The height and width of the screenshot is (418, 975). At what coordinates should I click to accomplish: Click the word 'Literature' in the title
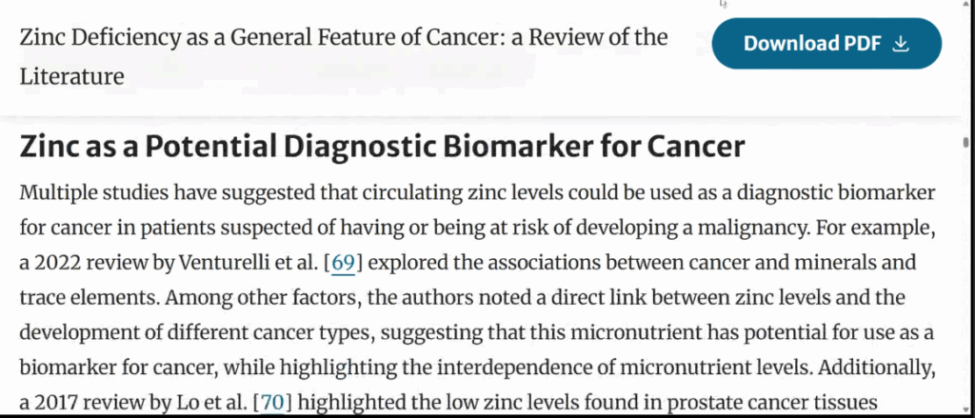(72, 76)
